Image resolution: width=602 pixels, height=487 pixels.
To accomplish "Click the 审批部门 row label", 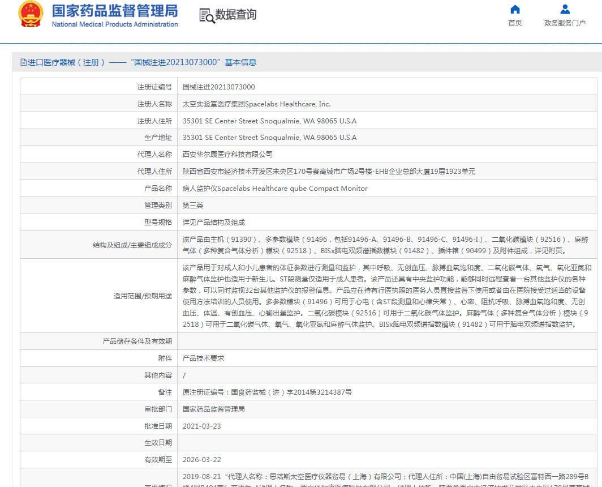I will click(158, 409).
